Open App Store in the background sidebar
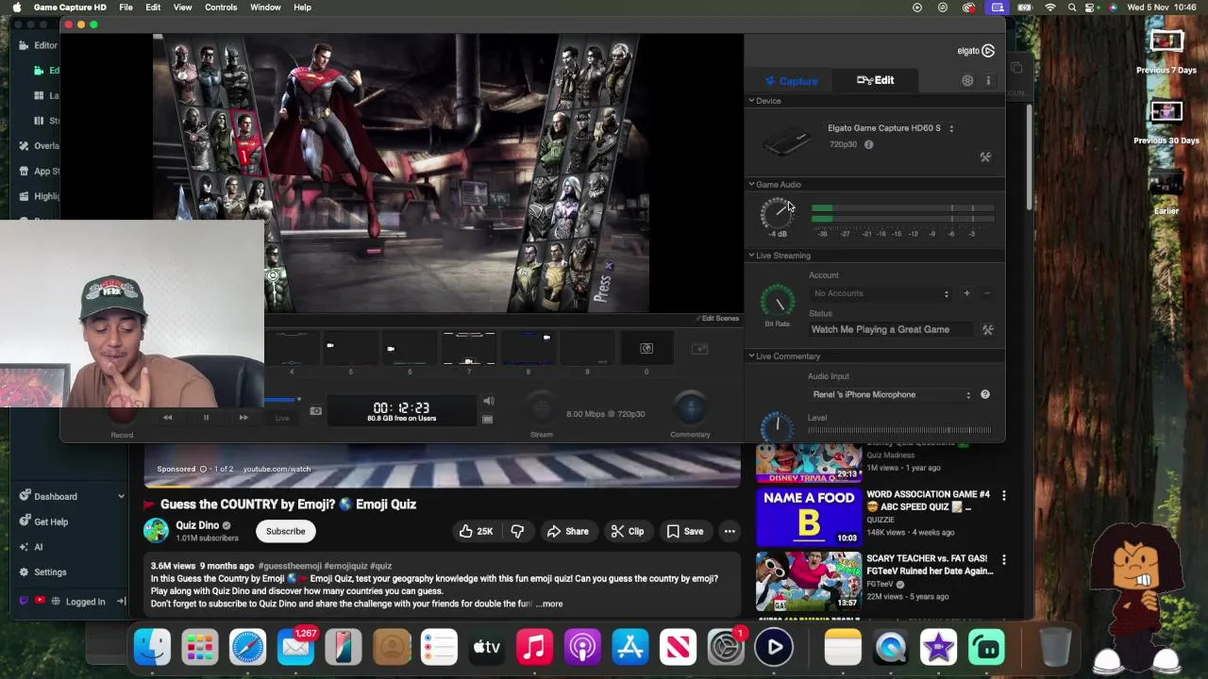This screenshot has width=1208, height=679. (40, 171)
